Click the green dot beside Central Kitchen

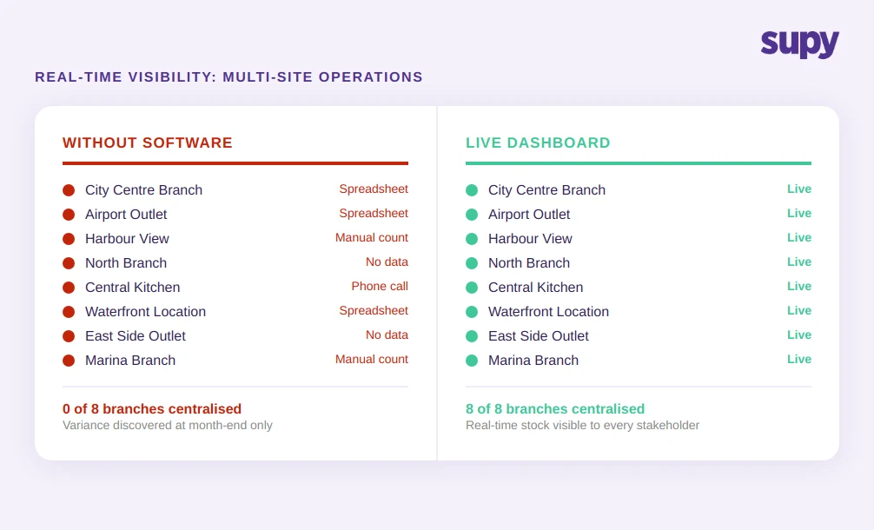click(472, 288)
